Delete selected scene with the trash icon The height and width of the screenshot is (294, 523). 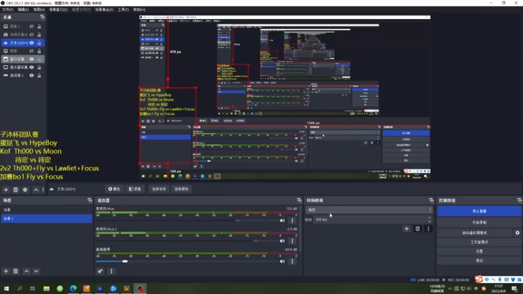[x=15, y=271]
